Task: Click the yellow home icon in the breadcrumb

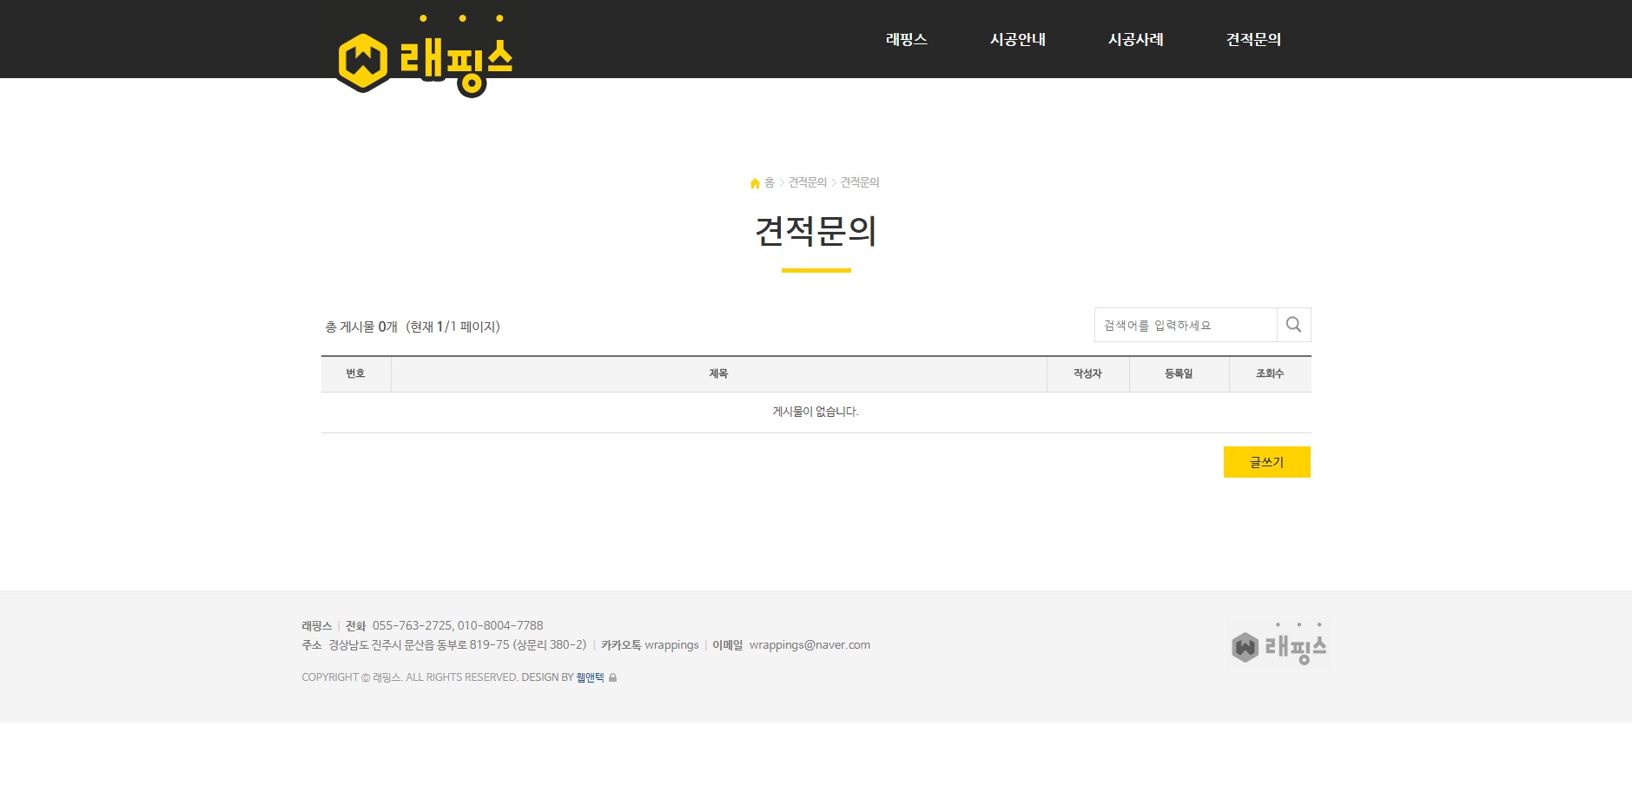Action: point(755,183)
